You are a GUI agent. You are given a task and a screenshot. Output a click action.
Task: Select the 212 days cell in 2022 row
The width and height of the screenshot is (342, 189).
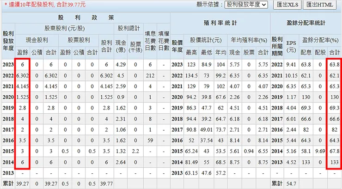[150, 76]
